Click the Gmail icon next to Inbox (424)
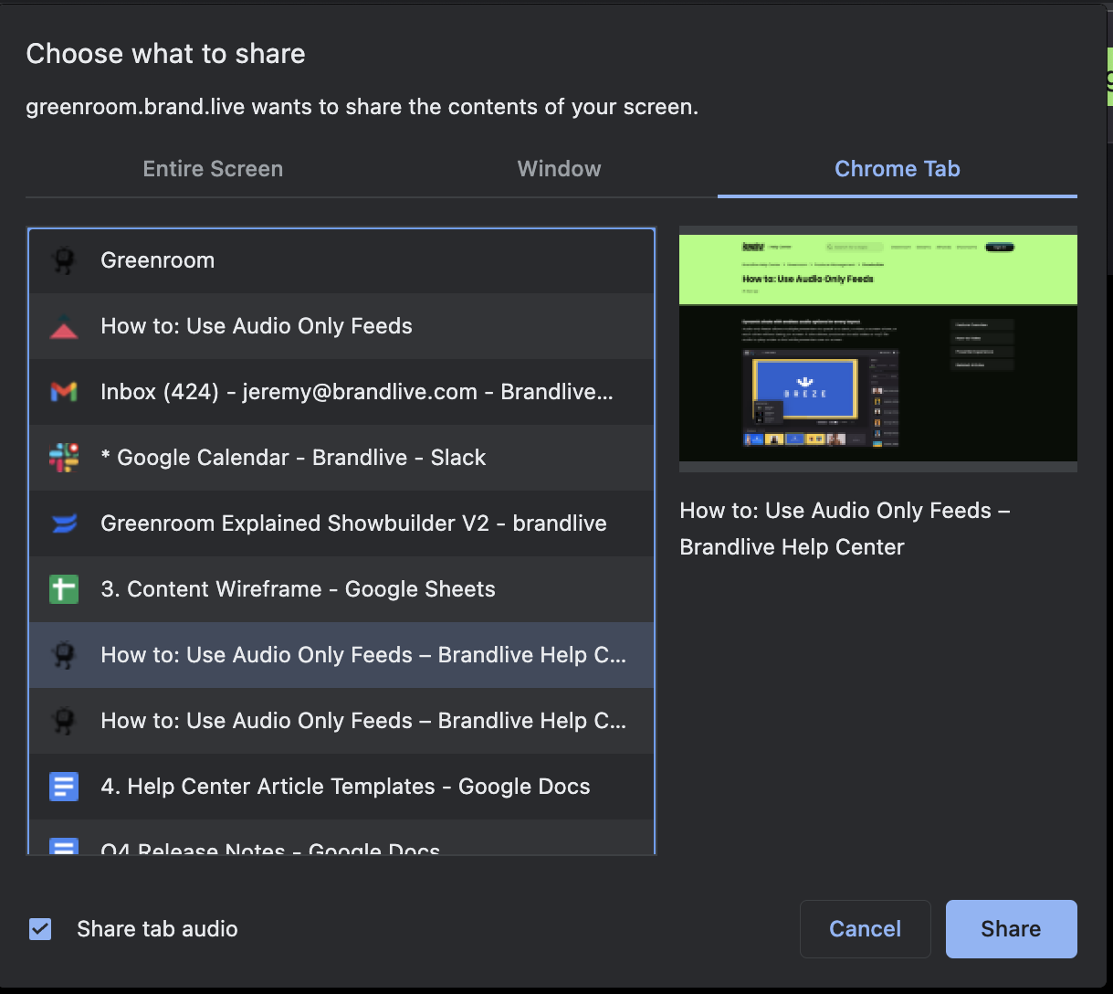 (x=63, y=392)
